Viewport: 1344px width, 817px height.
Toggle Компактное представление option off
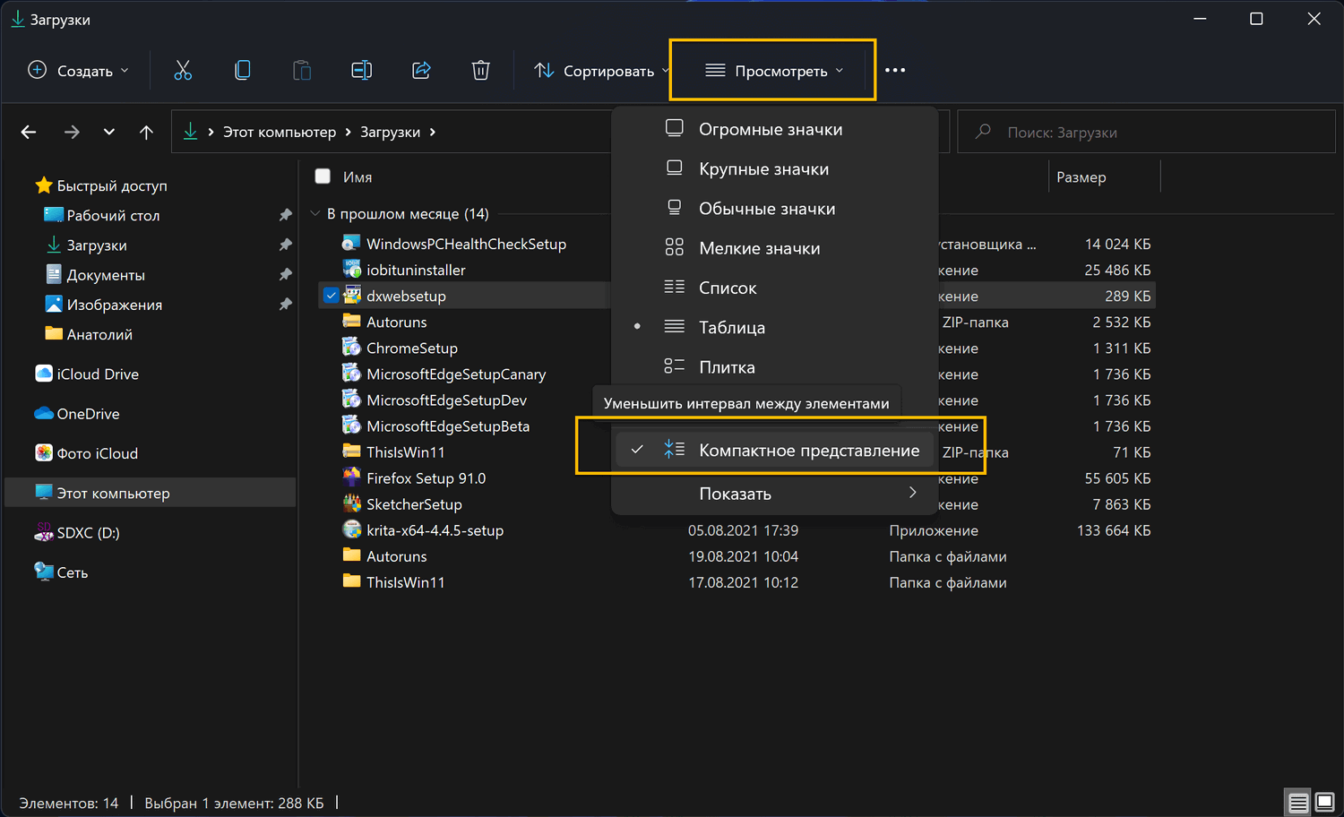point(808,451)
